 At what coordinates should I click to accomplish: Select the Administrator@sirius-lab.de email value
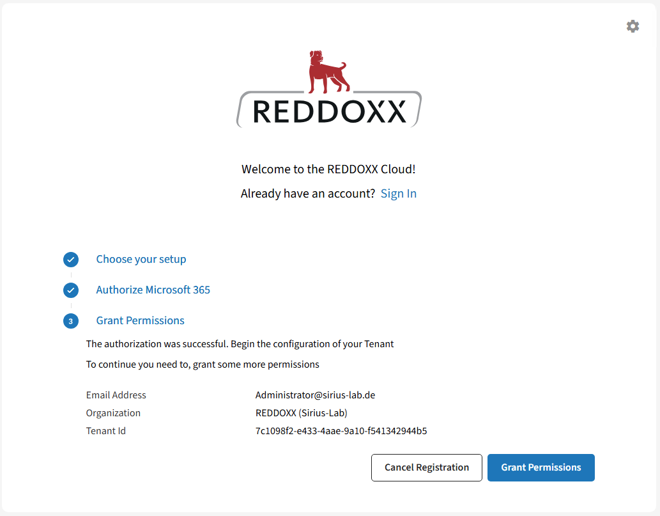(316, 395)
